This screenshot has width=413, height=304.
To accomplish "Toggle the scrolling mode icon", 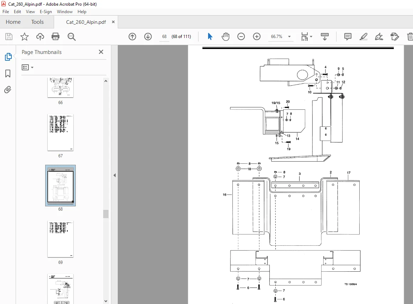I will click(x=324, y=37).
